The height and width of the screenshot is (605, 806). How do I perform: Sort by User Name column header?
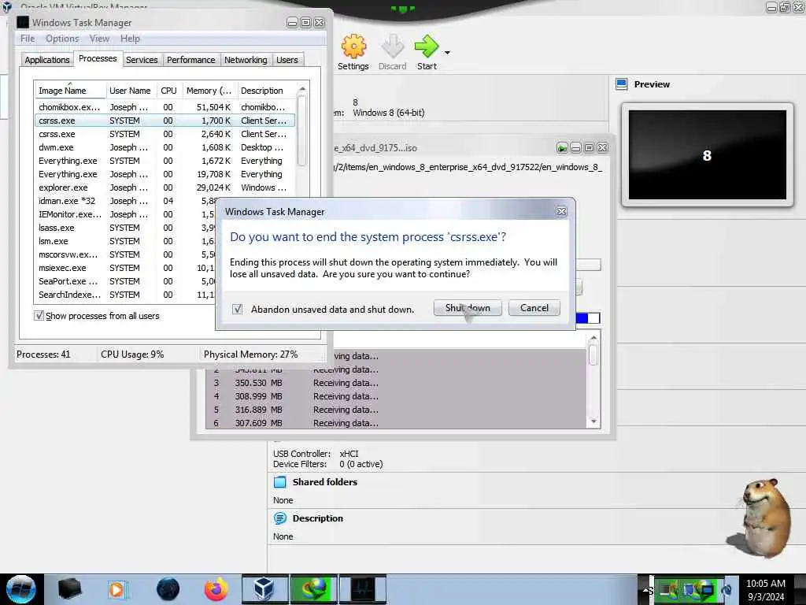[x=130, y=91]
